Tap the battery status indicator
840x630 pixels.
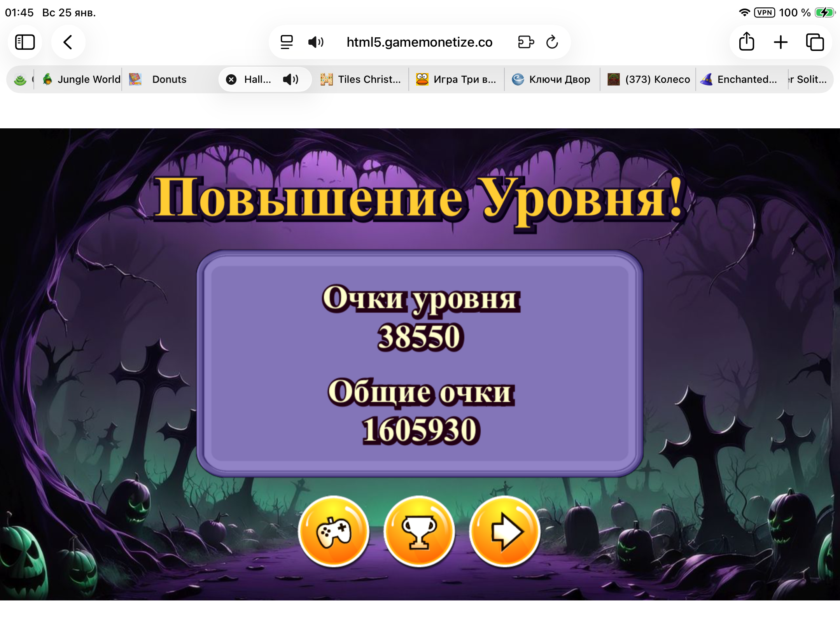824,12
